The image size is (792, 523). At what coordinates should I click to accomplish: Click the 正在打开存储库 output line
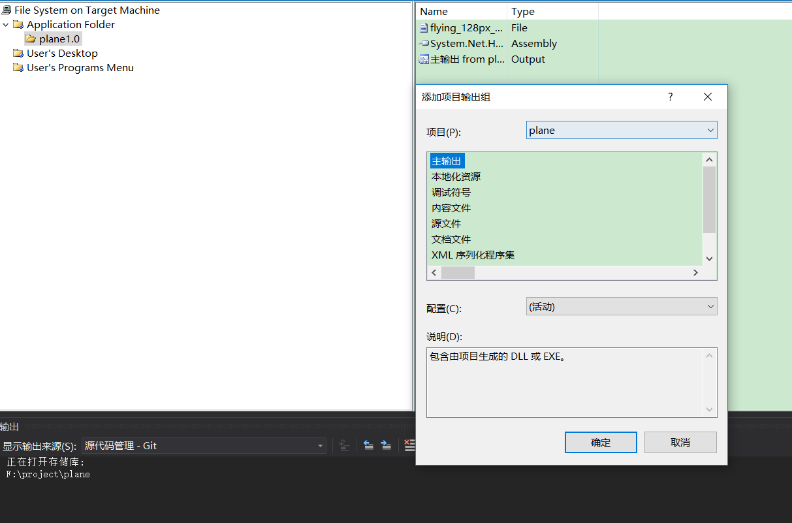(x=46, y=462)
